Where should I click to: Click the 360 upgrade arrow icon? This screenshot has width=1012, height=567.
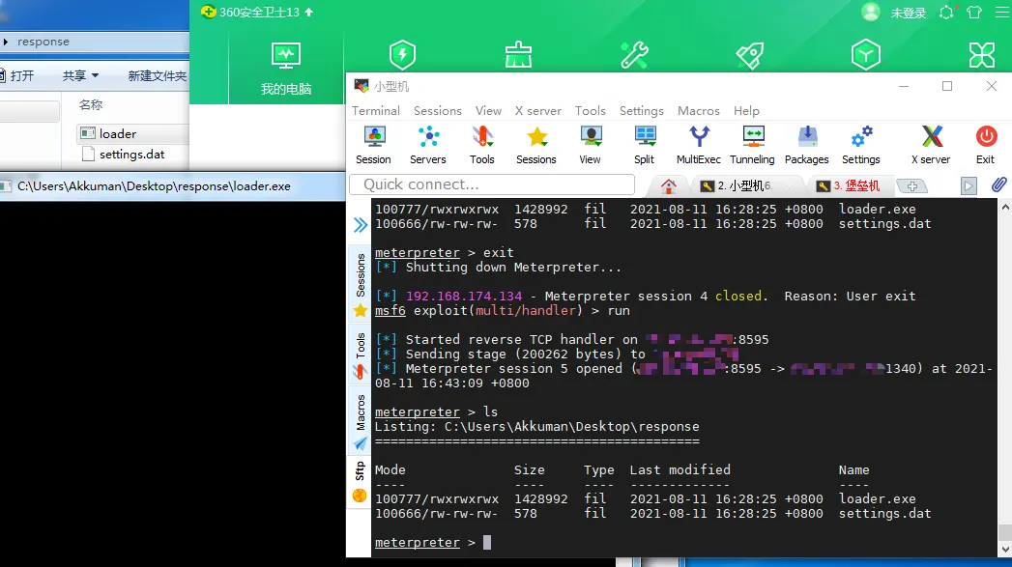308,12
